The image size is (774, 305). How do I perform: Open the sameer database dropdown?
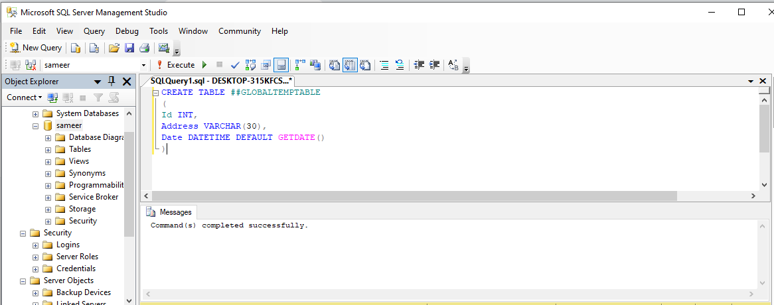[143, 65]
